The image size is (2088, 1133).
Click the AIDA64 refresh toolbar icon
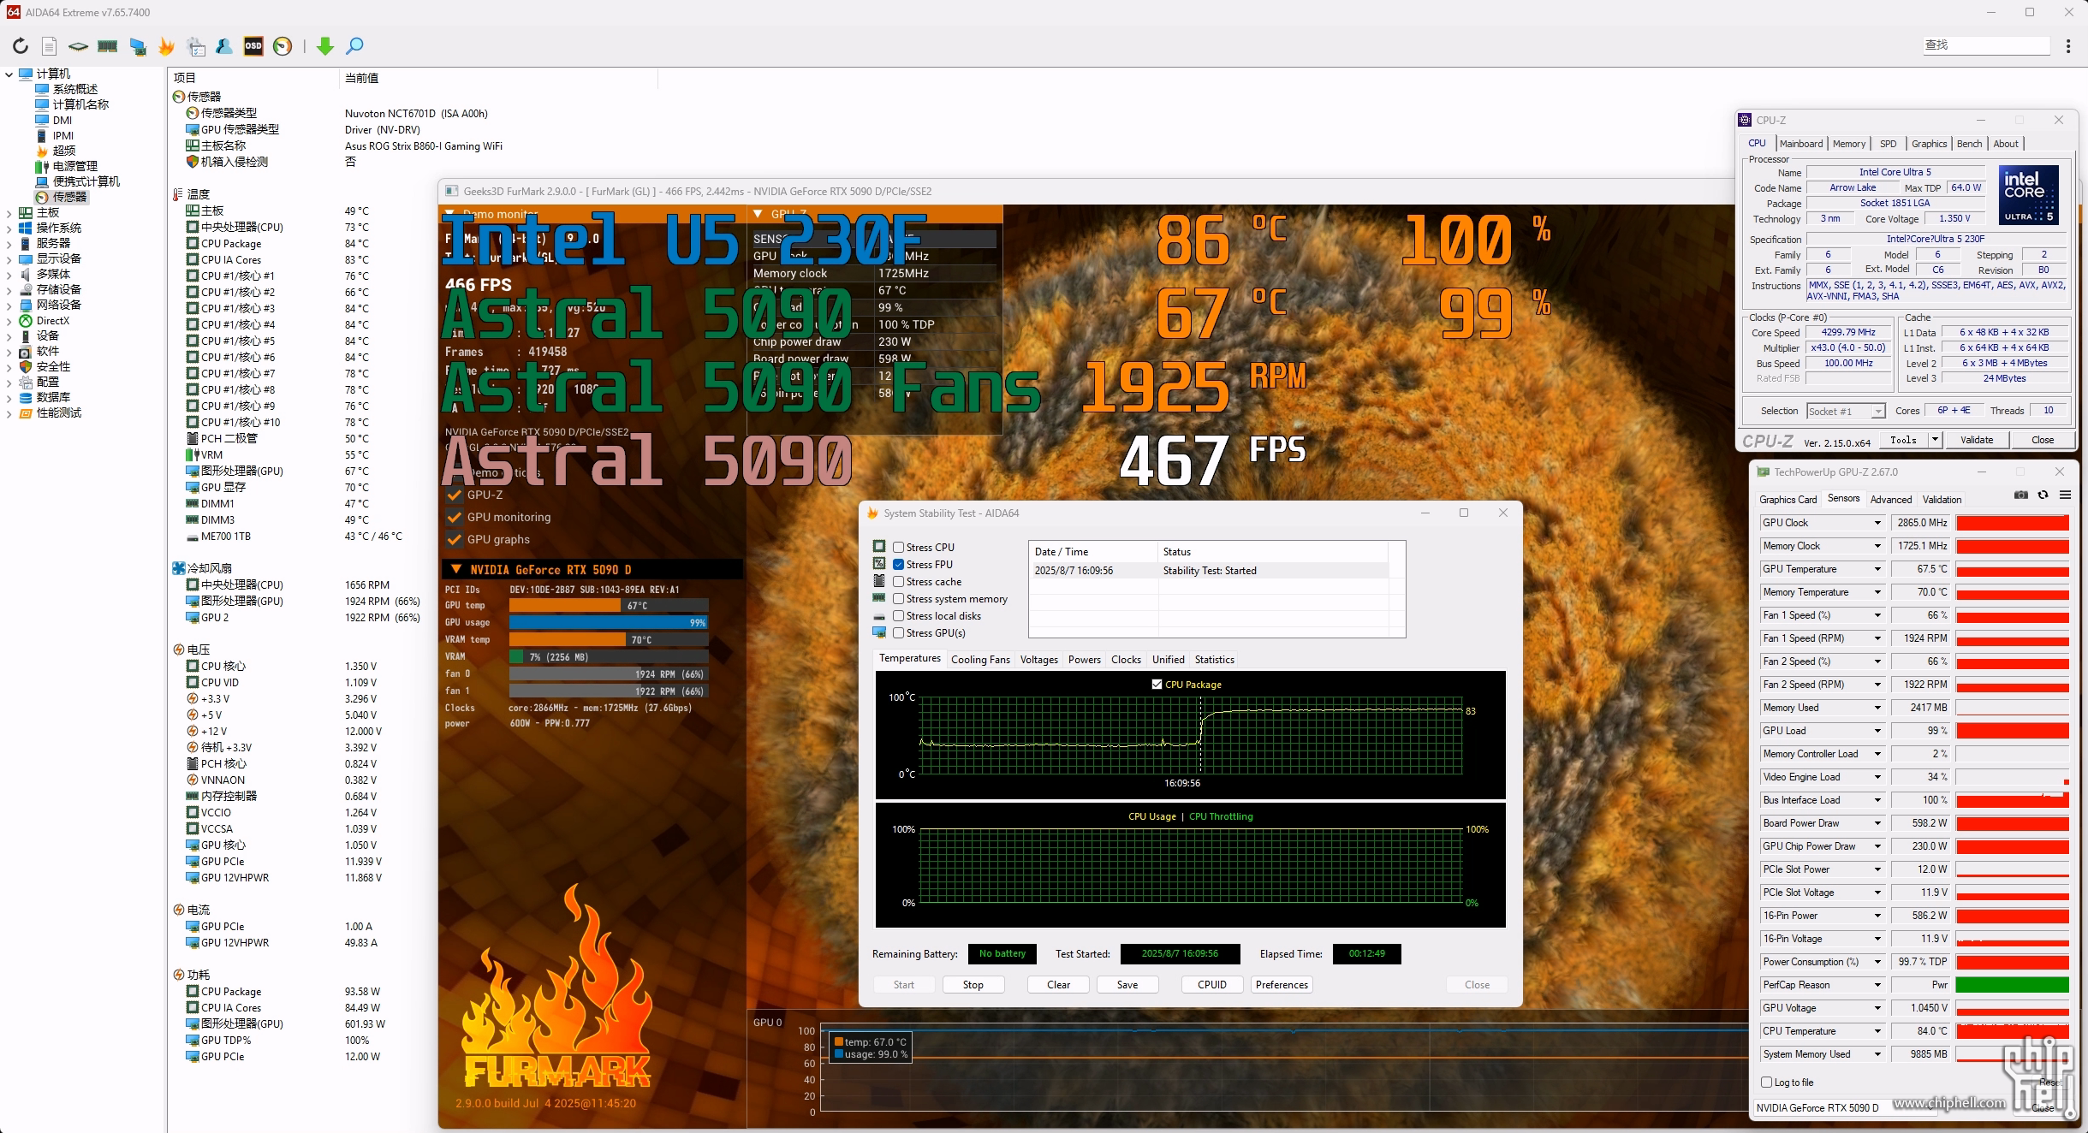coord(21,46)
